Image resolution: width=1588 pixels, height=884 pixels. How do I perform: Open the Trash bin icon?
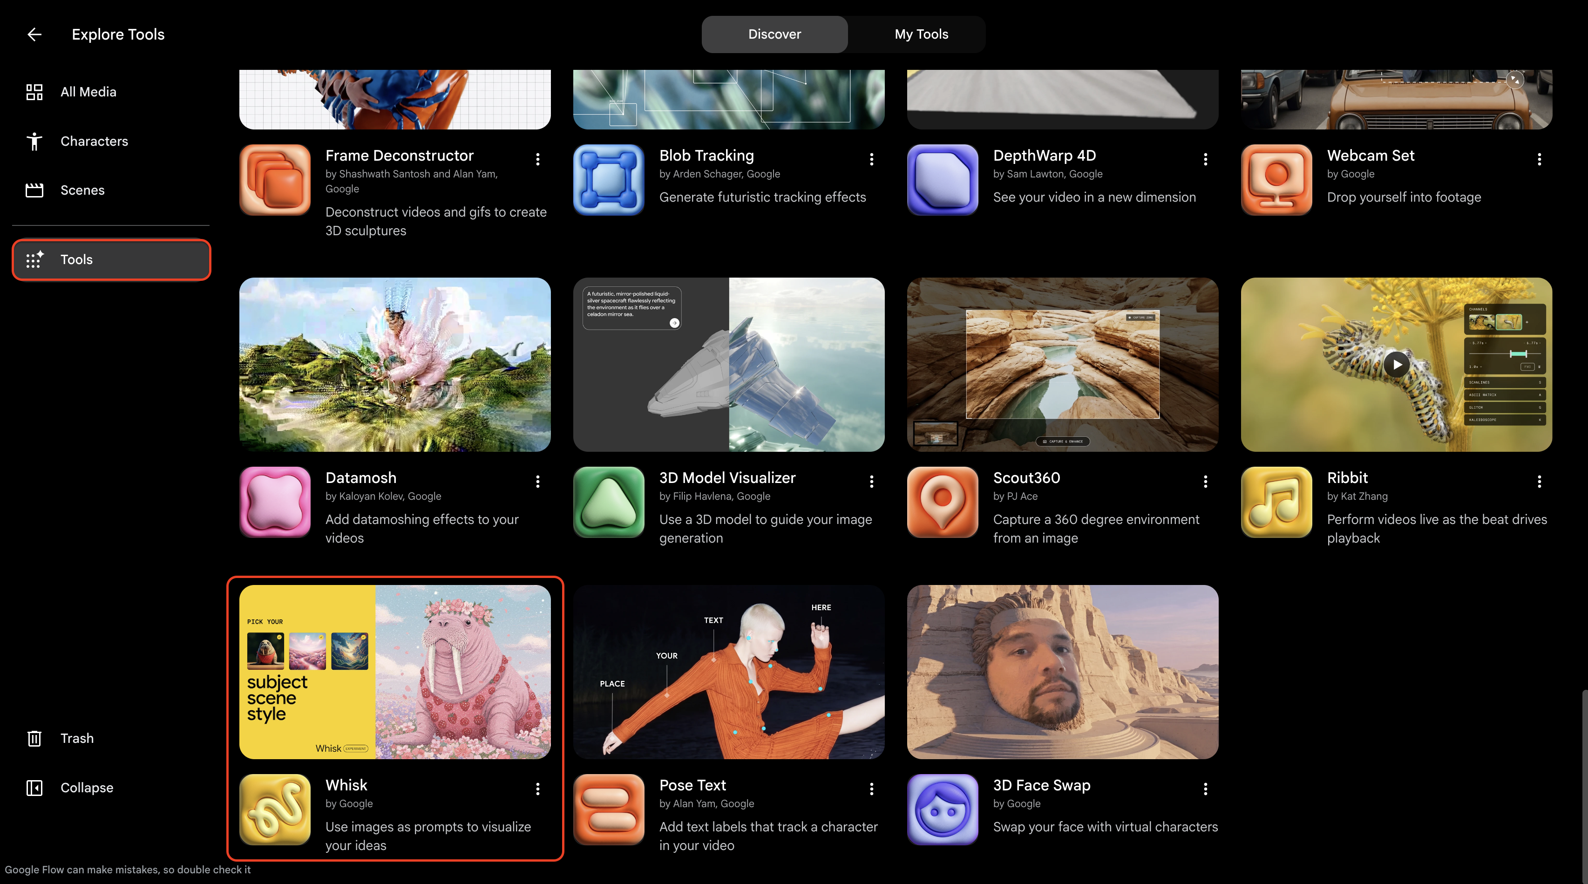pyautogui.click(x=34, y=738)
